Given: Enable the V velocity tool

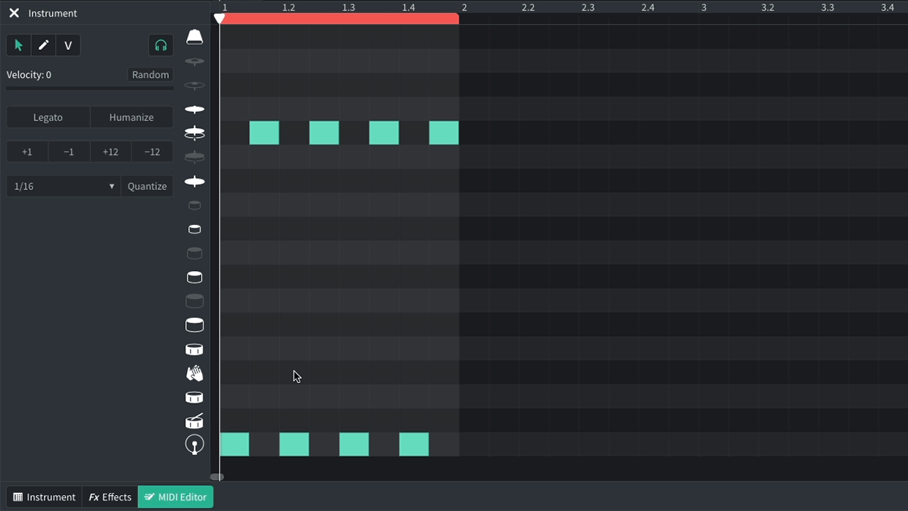Looking at the screenshot, I should coord(67,45).
